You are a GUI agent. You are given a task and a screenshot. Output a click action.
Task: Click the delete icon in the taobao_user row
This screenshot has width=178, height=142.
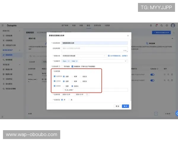[172, 80]
